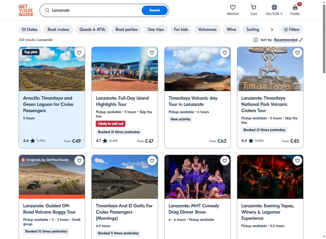Open Arrecife: Timanfaya and Green Lagoon title

click(x=48, y=104)
